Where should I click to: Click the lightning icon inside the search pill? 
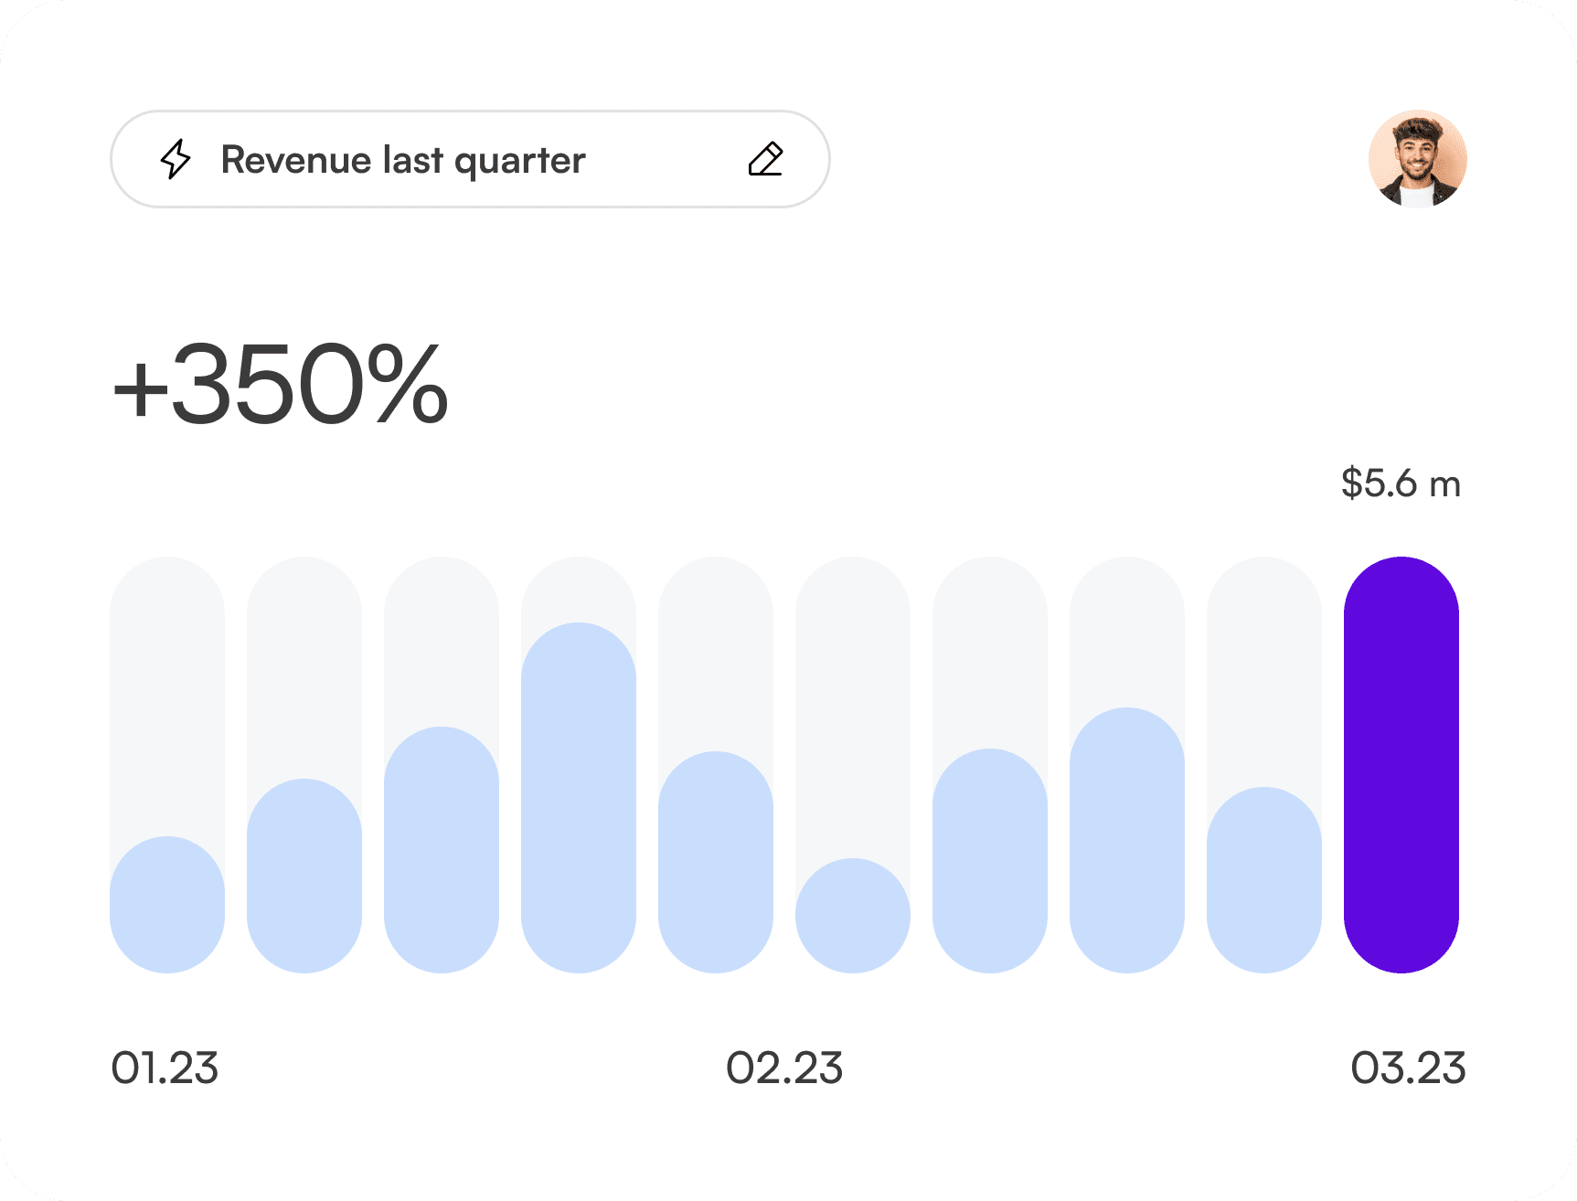176,159
